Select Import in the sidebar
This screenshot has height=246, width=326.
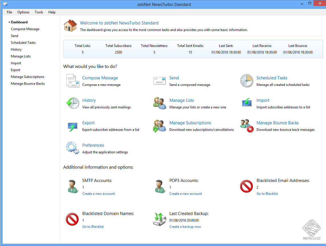pos(16,63)
